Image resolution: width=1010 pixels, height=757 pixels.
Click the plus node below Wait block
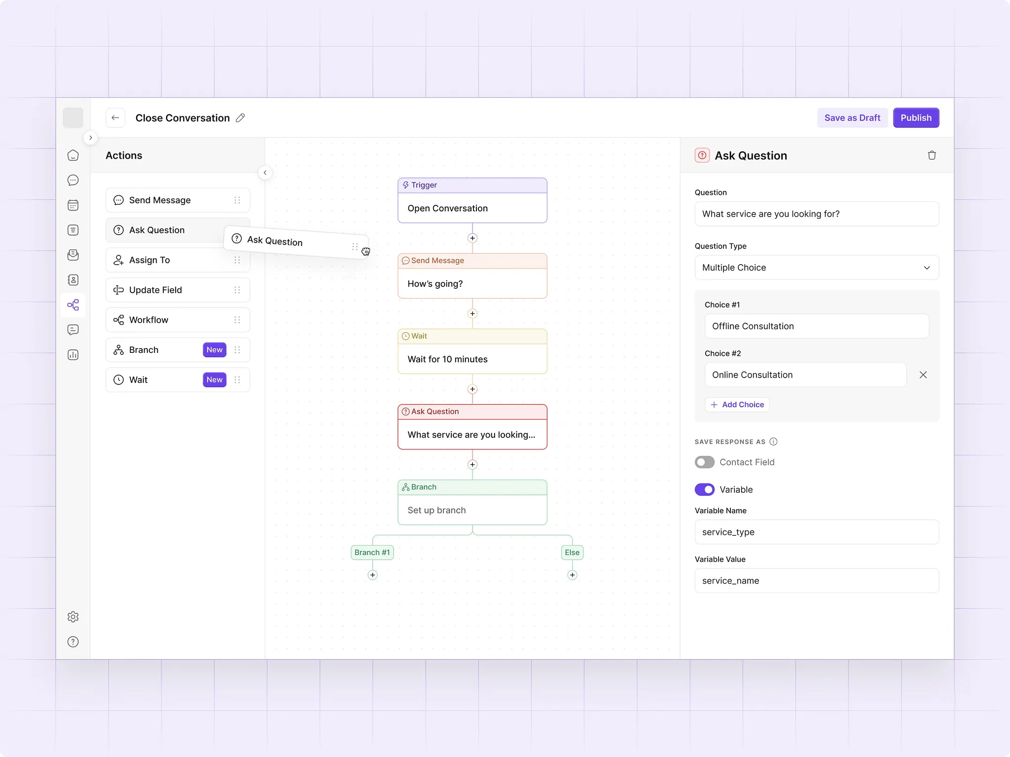click(472, 389)
